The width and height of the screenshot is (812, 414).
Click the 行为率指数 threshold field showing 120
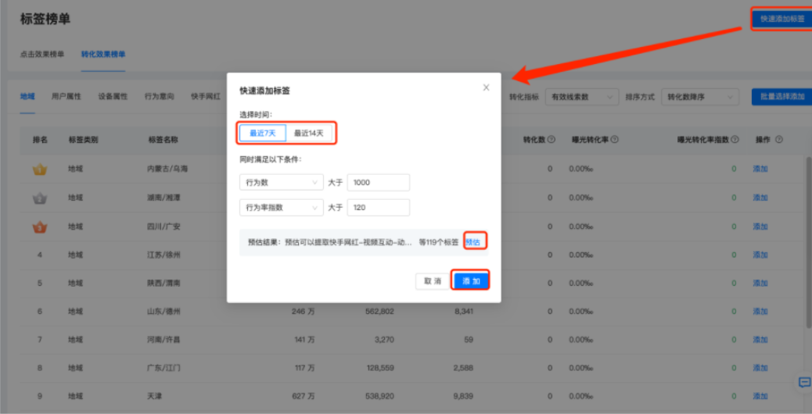pos(379,208)
